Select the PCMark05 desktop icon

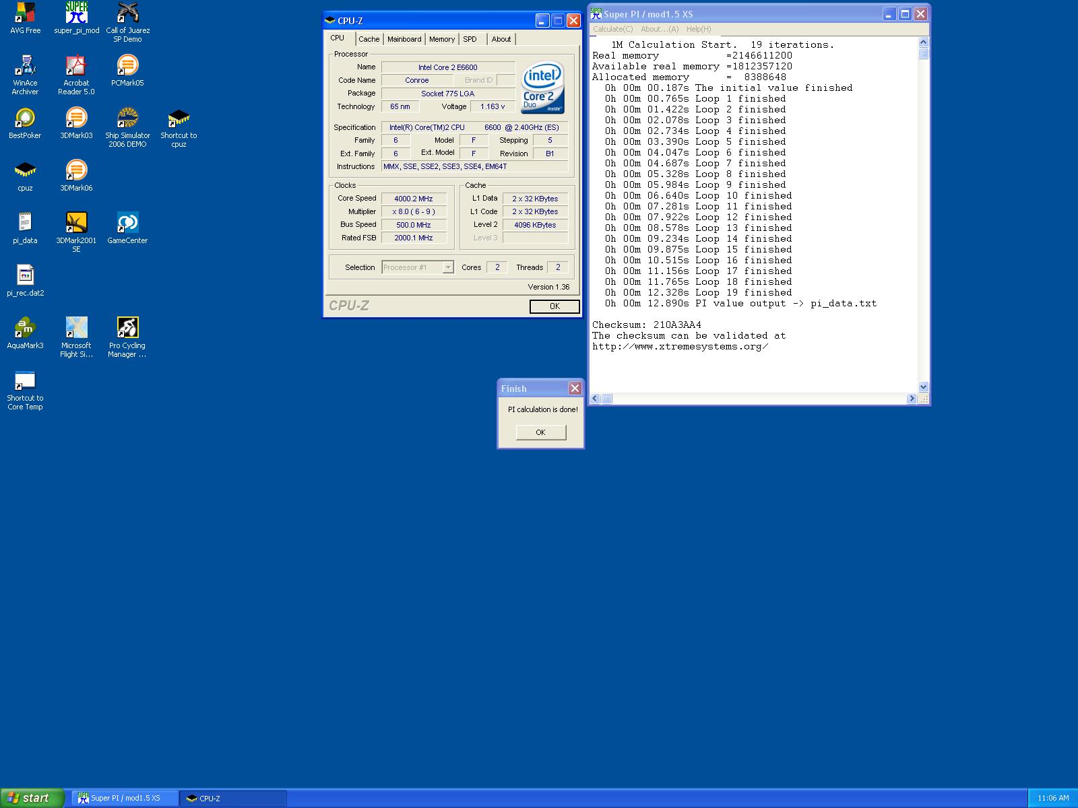[127, 71]
